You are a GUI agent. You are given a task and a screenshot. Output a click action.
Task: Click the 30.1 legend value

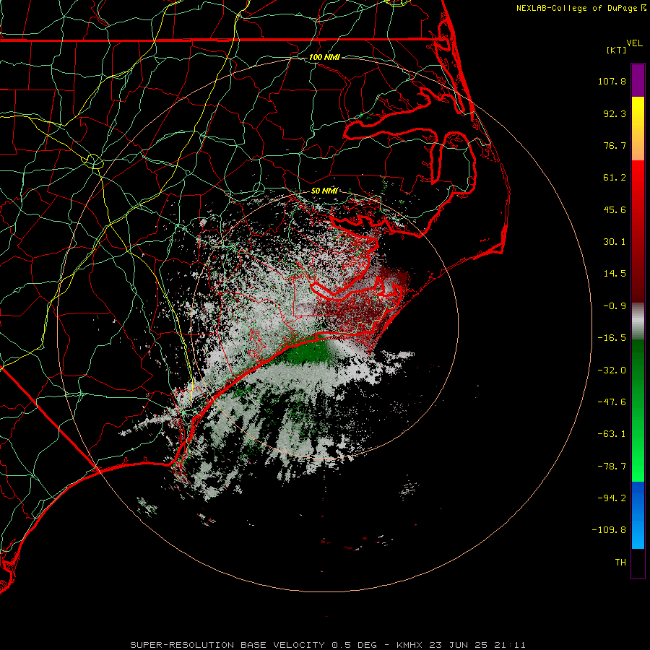(x=615, y=242)
